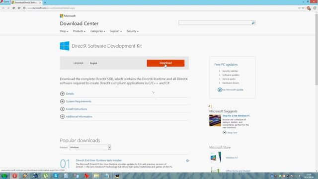This screenshot has height=179, width=318.
Task: Open a new tab with plus button
Action: (x=45, y=2)
